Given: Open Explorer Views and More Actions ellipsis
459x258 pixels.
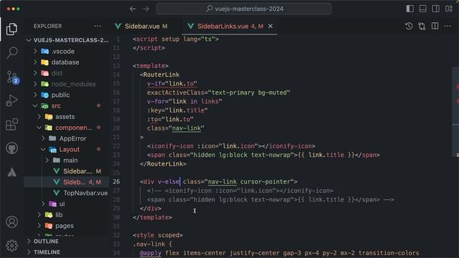Looking at the screenshot, I should pyautogui.click(x=98, y=26).
